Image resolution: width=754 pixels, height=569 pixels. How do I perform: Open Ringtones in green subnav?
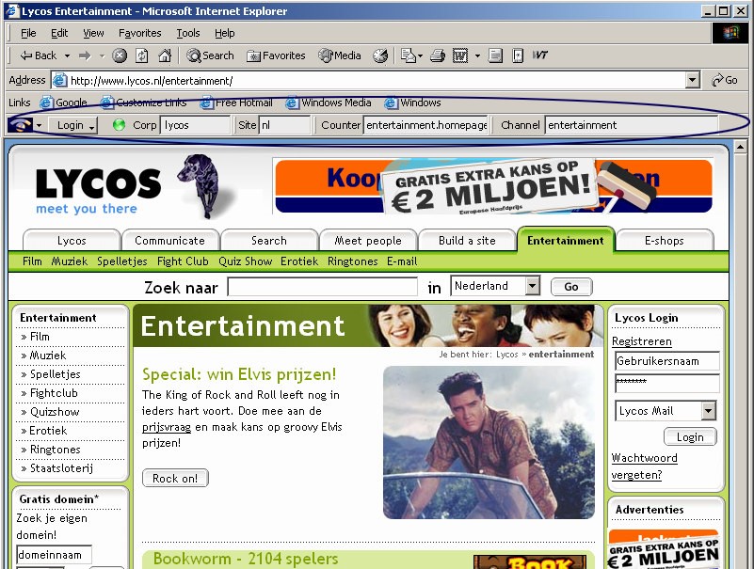[352, 261]
